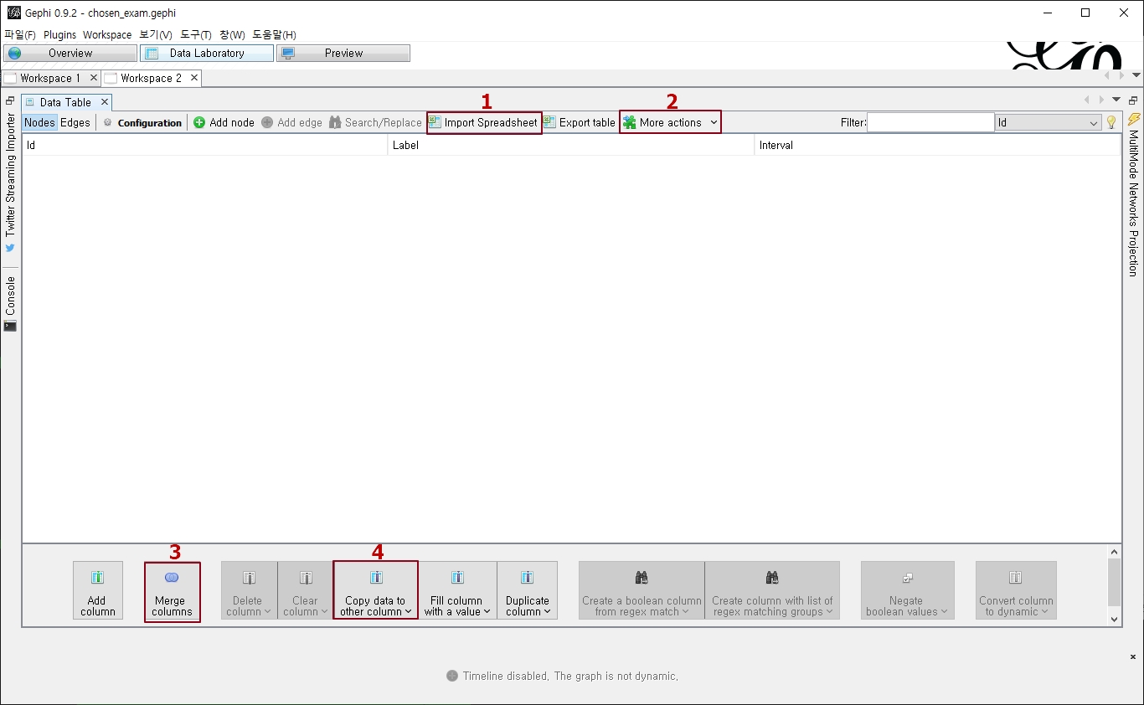Click the Export table button
Image resolution: width=1144 pixels, height=705 pixels.
pos(580,122)
